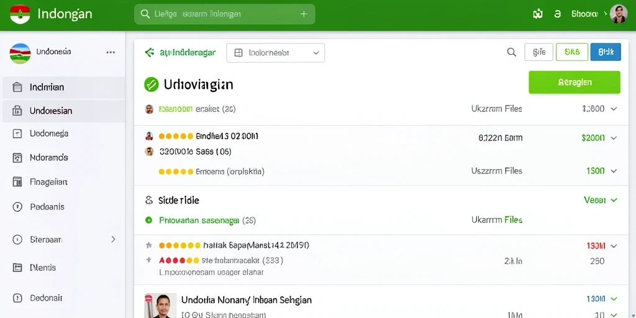Click the second icon in header right
This screenshot has height=318, width=636.
[557, 14]
